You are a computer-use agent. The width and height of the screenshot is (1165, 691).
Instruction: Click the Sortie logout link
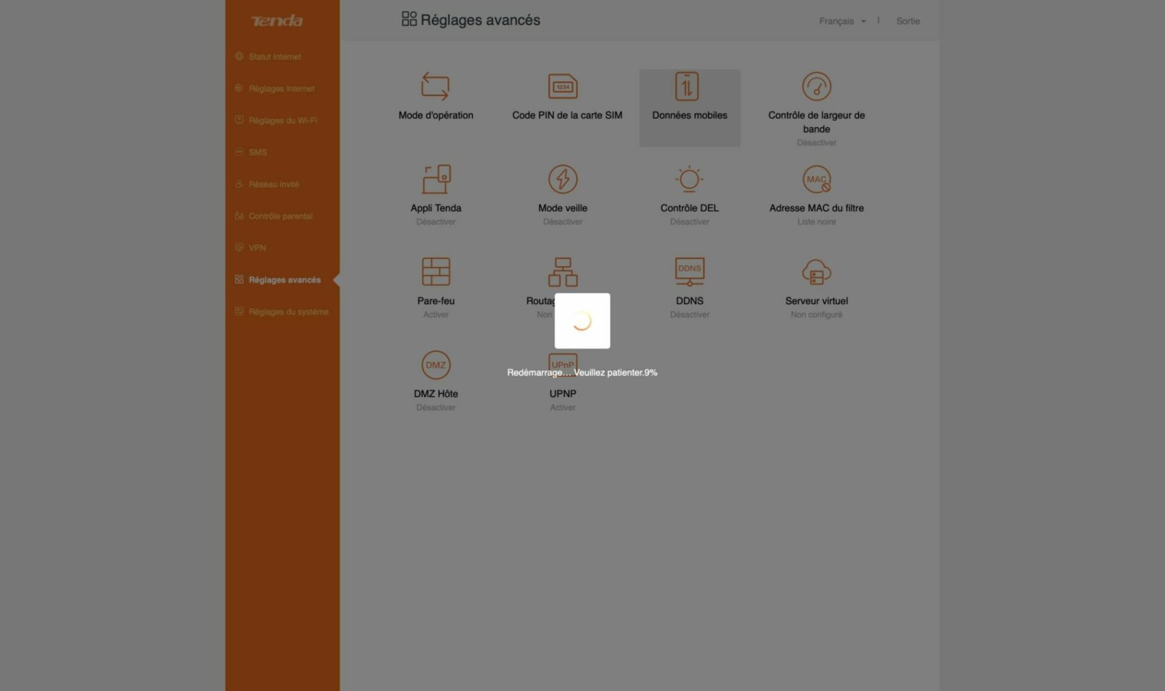point(907,21)
